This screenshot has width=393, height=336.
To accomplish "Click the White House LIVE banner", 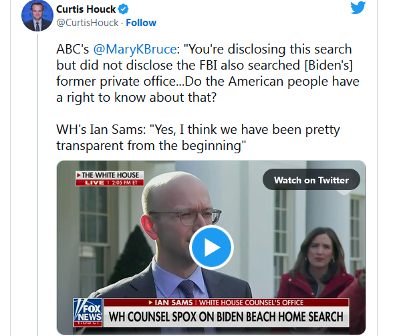I will pyautogui.click(x=110, y=179).
